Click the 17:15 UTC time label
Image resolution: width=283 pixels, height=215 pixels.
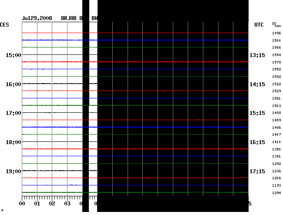(257, 171)
